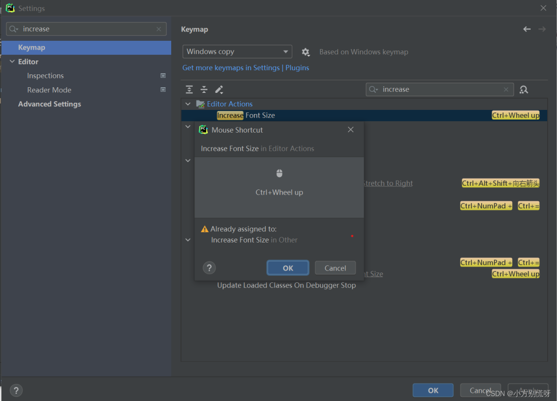Click the Collapse All icon in keymap toolbar
The image size is (557, 401).
coord(204,89)
